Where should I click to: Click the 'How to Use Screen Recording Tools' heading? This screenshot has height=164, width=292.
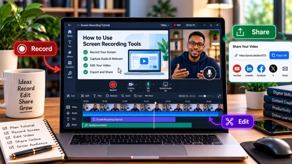click(x=112, y=41)
